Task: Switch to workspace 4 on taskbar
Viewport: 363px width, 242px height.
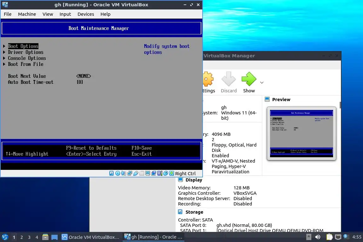Action: (37, 237)
